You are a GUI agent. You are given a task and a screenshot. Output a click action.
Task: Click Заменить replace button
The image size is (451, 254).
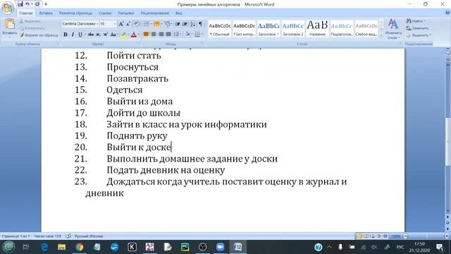pos(417,28)
